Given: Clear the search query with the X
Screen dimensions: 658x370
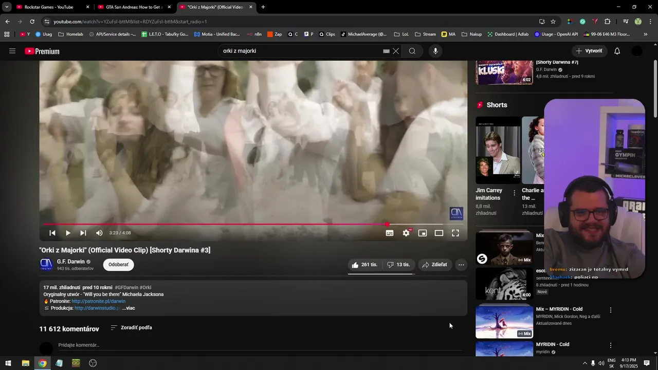Looking at the screenshot, I should click(x=396, y=51).
